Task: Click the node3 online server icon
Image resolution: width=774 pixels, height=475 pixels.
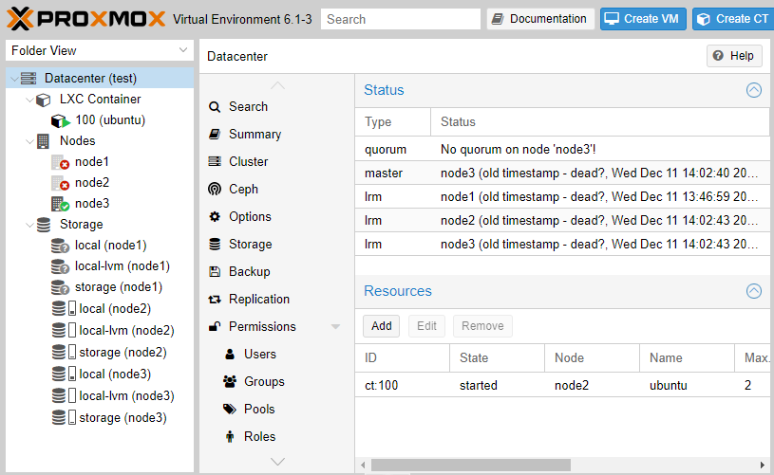Action: [x=59, y=204]
